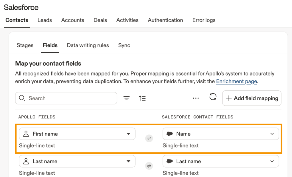Image resolution: width=292 pixels, height=177 pixels.
Task: Open the Accounts tab
Action: (x=73, y=20)
